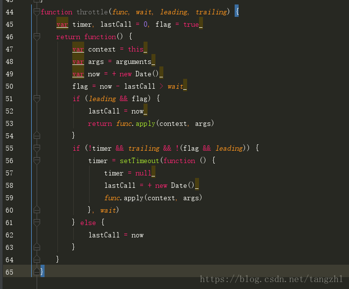Viewport: 349px width, 289px height.
Task: Click the 'true' value on line 45
Action: (x=191, y=24)
